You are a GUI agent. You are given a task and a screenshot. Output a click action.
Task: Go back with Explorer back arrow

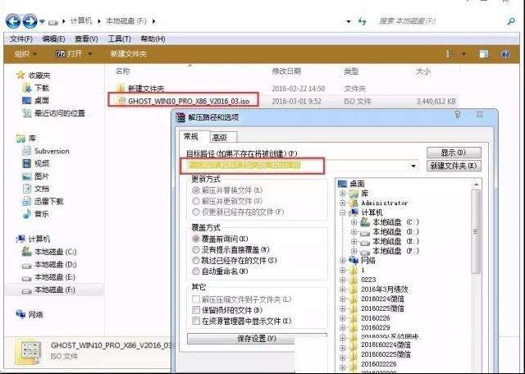[x=13, y=21]
